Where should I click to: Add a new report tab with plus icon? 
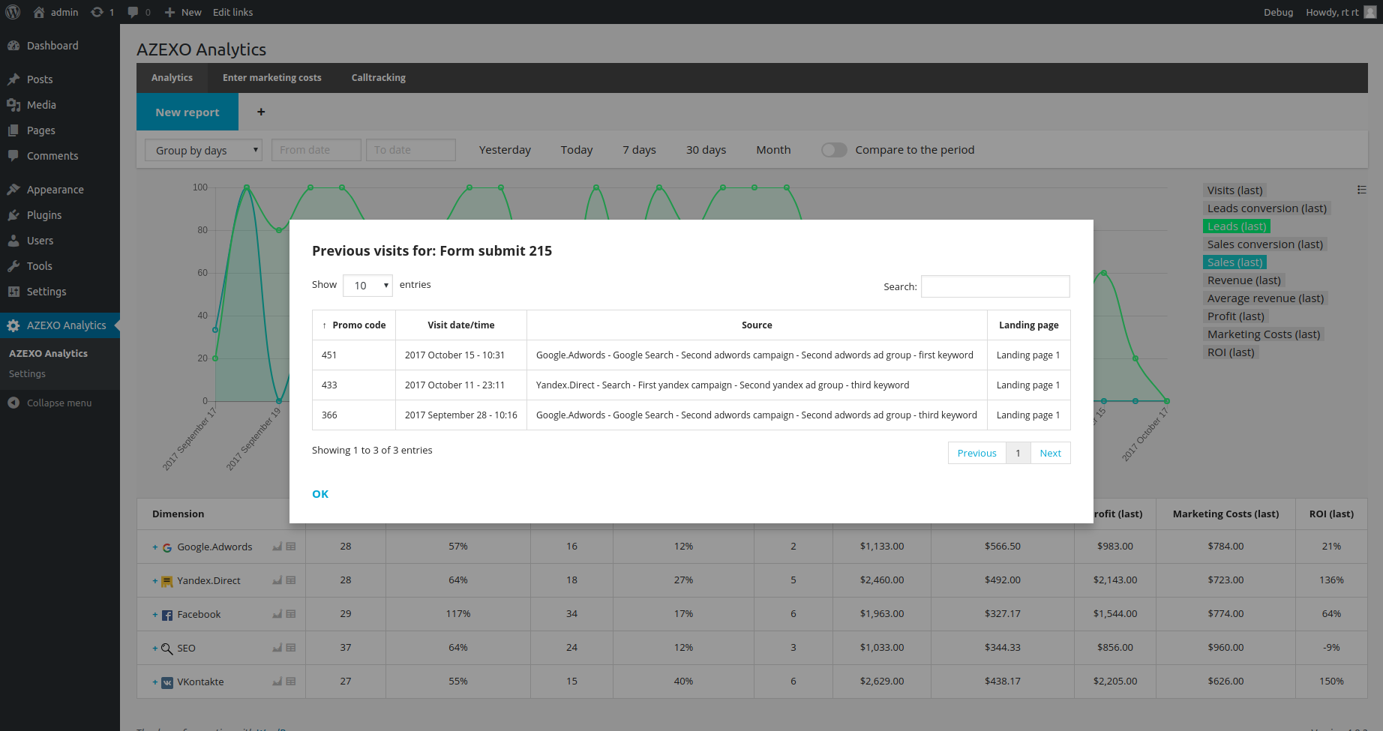click(261, 112)
